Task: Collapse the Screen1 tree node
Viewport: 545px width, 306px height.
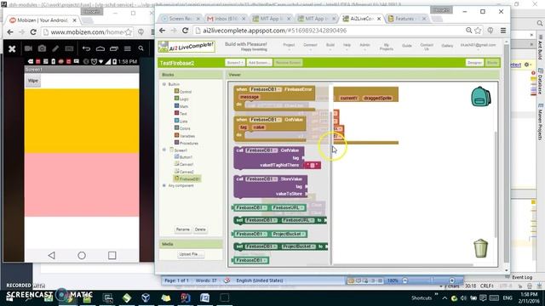Action: tap(164, 150)
